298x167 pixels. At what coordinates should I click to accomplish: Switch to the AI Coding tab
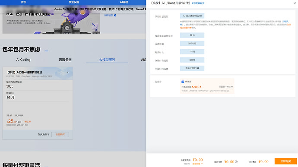23,60
